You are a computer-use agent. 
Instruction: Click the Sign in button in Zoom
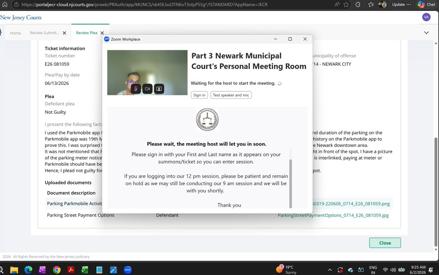199,95
